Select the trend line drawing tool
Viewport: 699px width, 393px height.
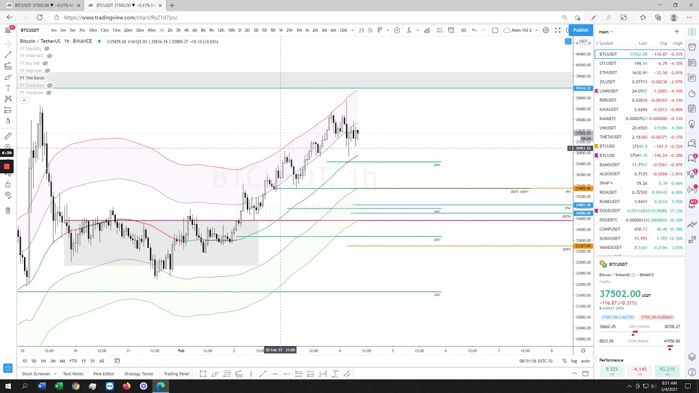[8, 54]
